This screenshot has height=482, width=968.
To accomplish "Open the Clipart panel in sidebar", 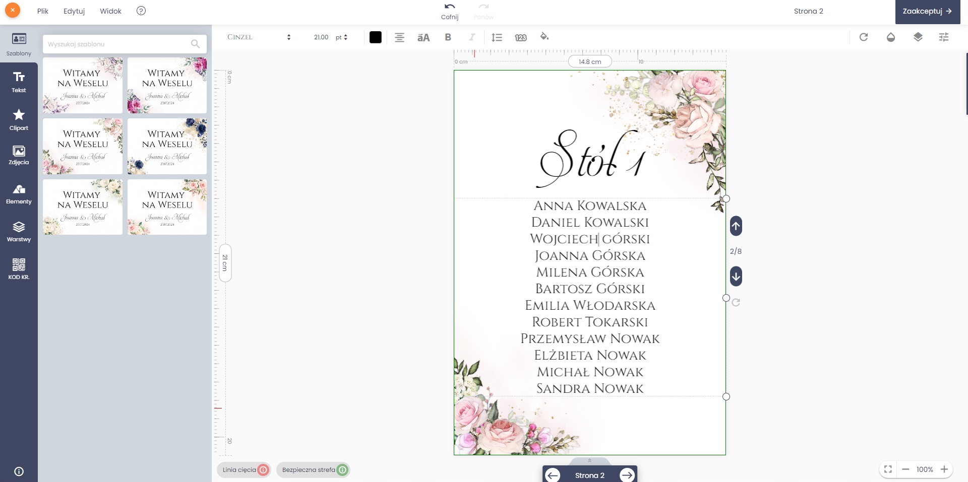I will 19,119.
